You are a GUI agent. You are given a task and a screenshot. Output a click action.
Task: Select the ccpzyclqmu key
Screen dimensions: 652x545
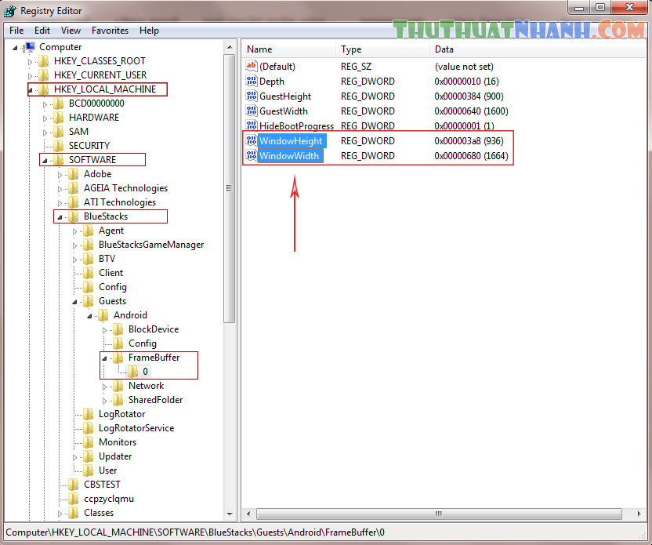click(109, 499)
